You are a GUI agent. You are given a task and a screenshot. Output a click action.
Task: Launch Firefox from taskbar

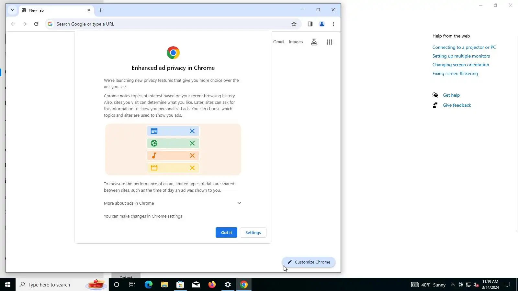tap(212, 285)
